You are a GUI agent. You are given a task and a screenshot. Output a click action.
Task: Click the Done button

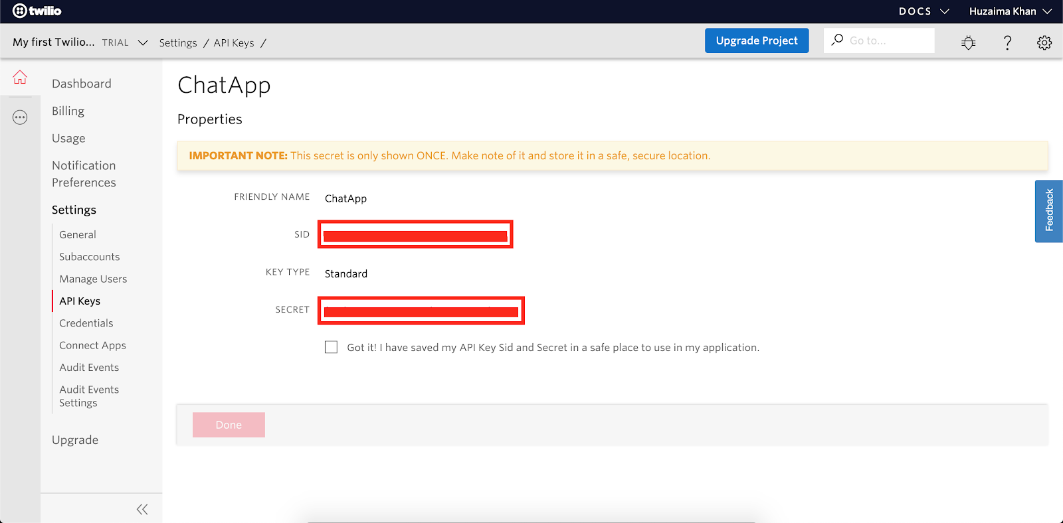pos(229,425)
